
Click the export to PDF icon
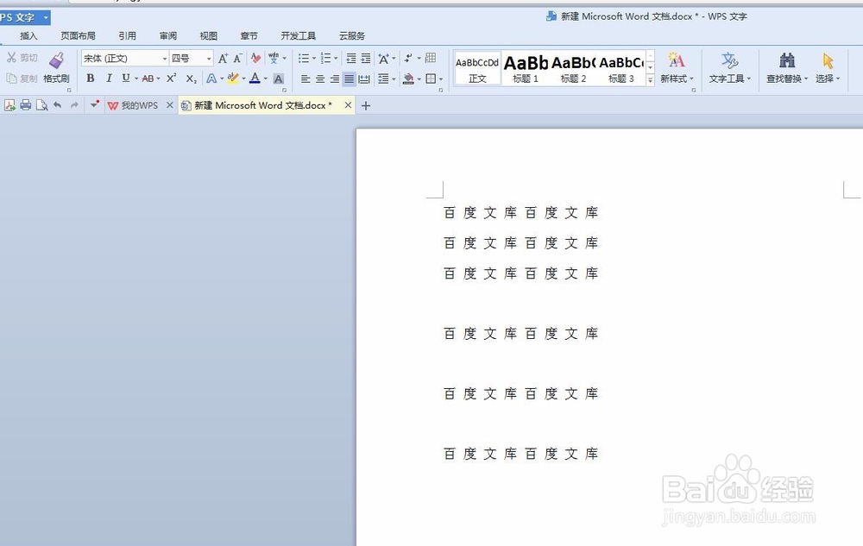(x=9, y=105)
